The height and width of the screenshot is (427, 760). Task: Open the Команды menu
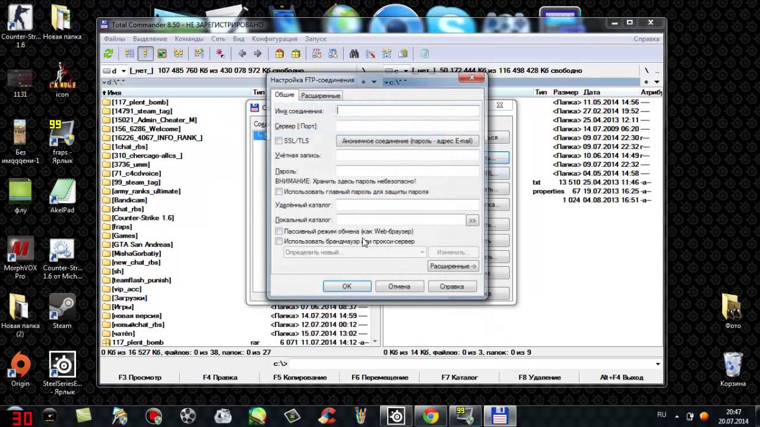pos(189,39)
